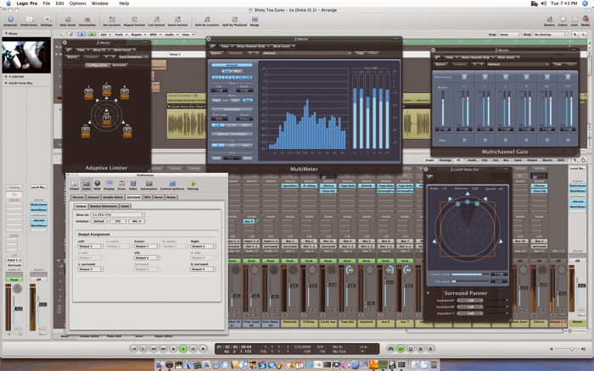594x371 pixels.
Task: Switch to the Devices tab in Preferences
Action: click(x=78, y=197)
